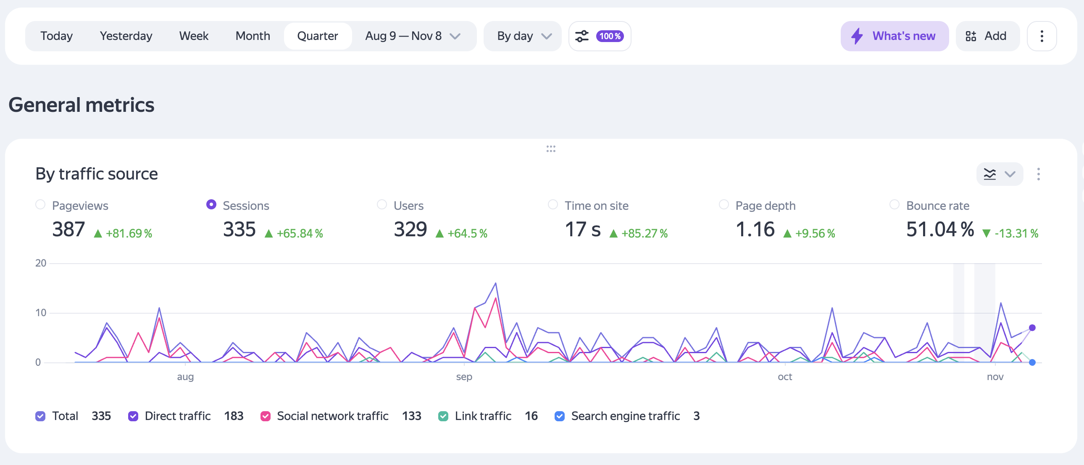This screenshot has width=1084, height=465.
Task: Open the traffic source widget kebab menu
Action: [x=1038, y=174]
